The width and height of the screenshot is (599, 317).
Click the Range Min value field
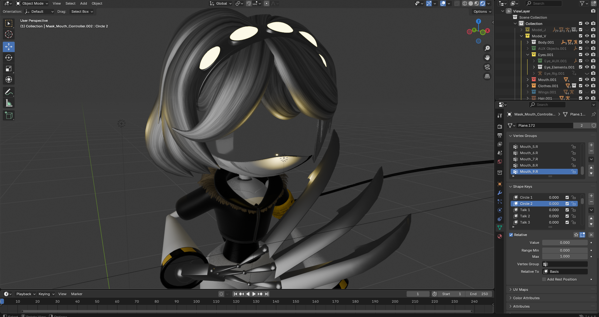click(565, 250)
